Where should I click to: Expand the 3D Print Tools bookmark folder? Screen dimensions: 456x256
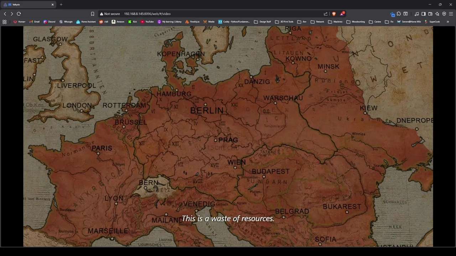pyautogui.click(x=284, y=22)
